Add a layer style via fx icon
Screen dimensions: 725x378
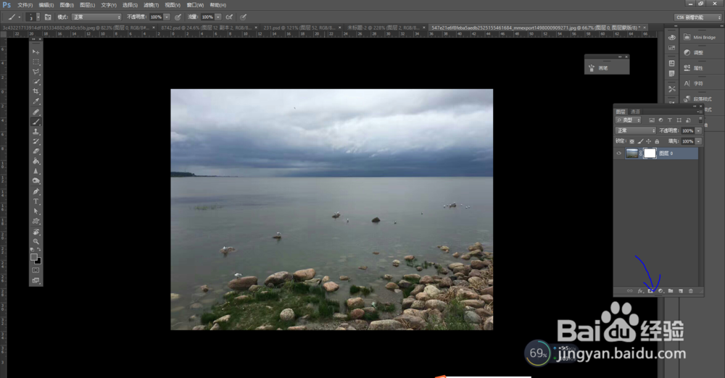coord(640,291)
